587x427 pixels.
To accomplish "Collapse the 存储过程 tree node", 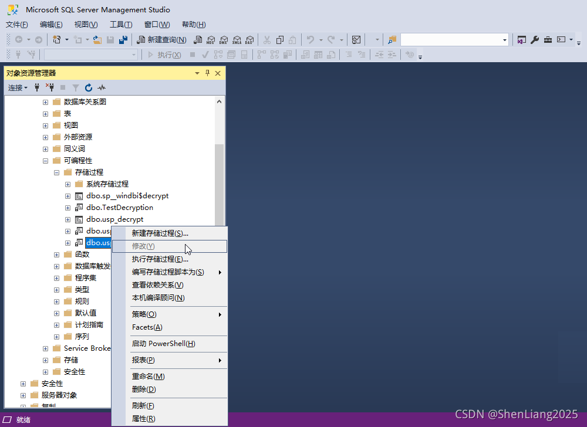I will (56, 172).
